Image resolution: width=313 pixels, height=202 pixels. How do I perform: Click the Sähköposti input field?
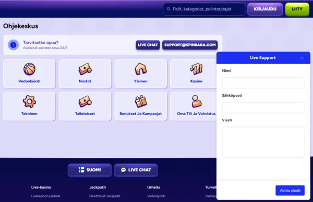pos(263,108)
